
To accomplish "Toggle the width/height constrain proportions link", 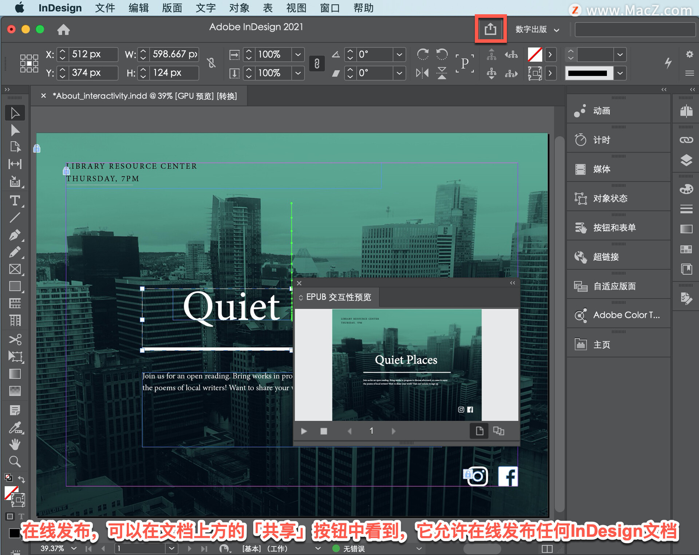I will pos(212,63).
